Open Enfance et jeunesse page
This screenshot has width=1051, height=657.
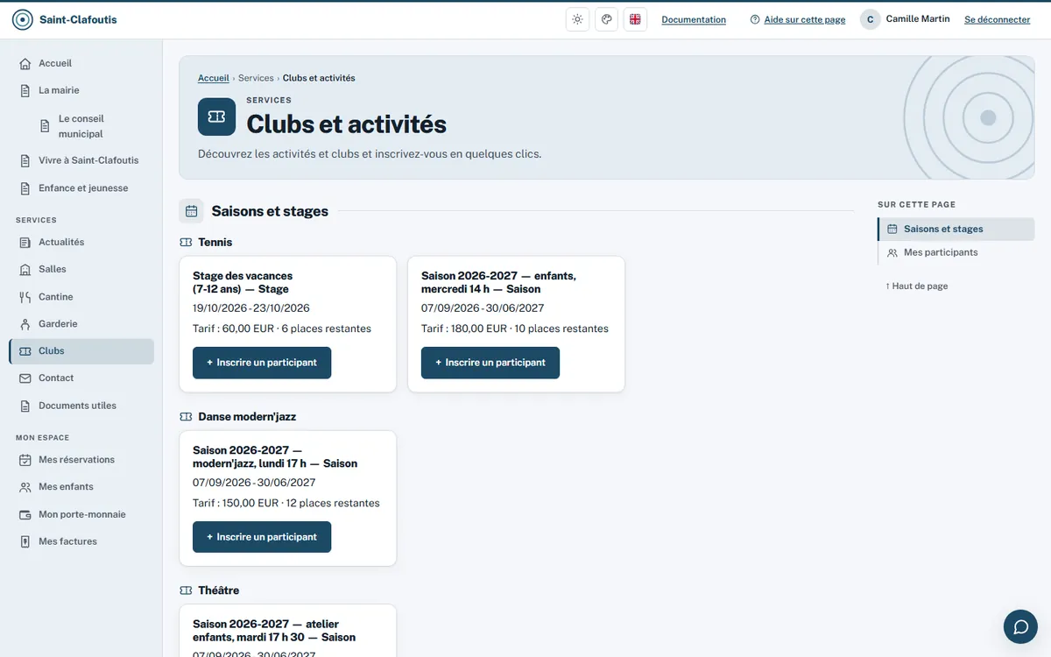(81, 188)
